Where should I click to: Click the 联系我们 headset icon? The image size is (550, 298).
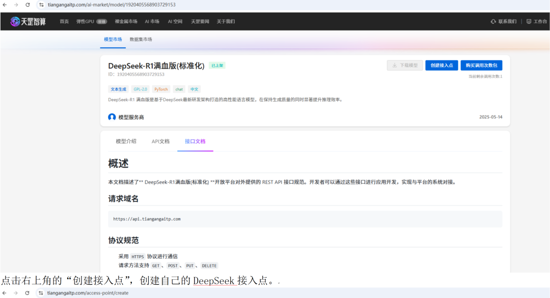click(x=493, y=22)
